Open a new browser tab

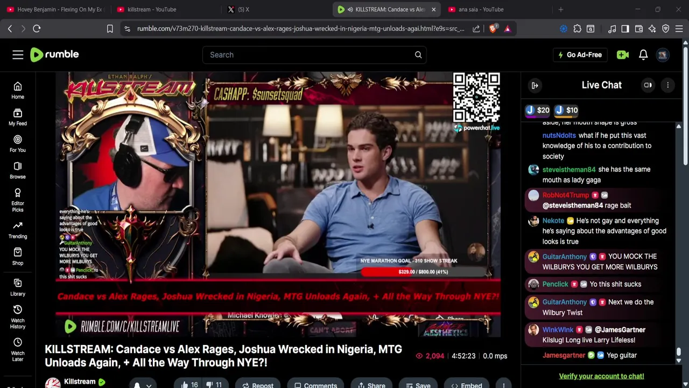pos(561,9)
